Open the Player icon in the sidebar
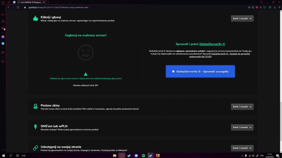Screen dimensions: 282x158 coord(3,52)
